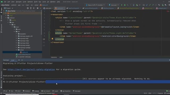Viewport: 170px width, 95px height.
Task: Start debugging with the green bug icon
Action: tap(125, 5)
